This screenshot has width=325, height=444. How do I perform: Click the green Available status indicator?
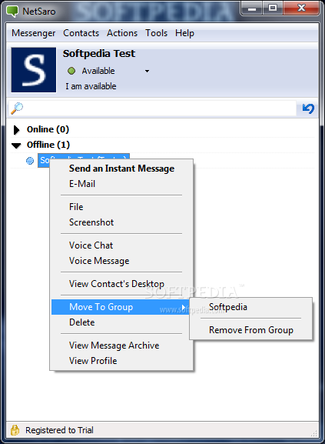pyautogui.click(x=71, y=71)
